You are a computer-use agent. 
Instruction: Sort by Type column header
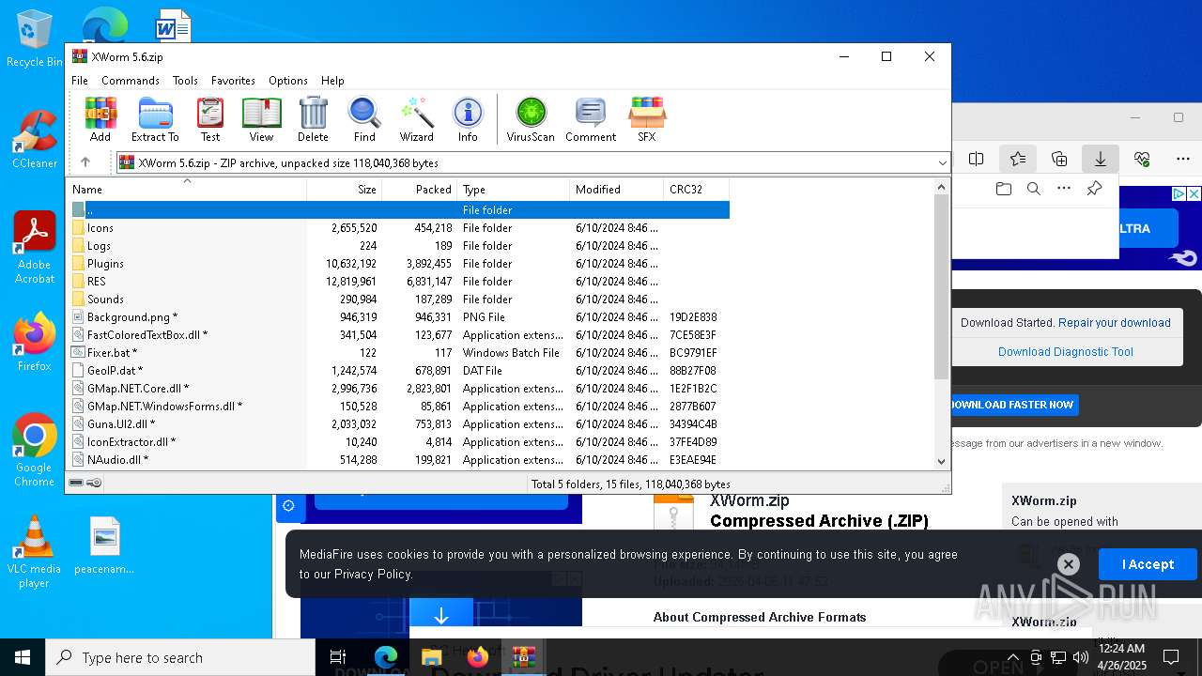point(514,190)
